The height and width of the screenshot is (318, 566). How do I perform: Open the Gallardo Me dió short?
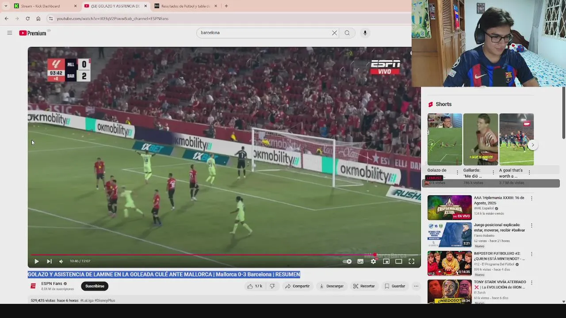(x=481, y=139)
